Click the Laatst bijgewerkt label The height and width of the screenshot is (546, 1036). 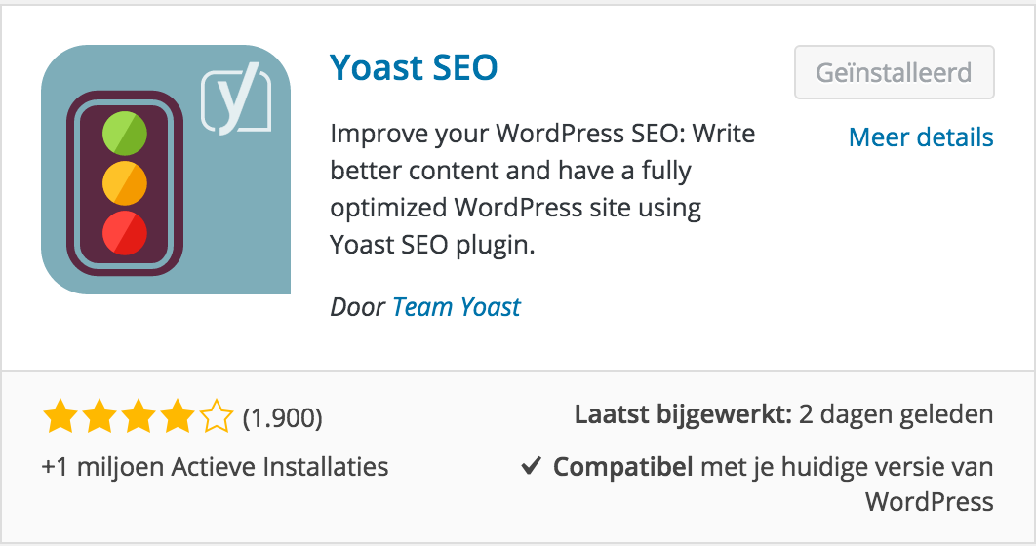(x=683, y=414)
